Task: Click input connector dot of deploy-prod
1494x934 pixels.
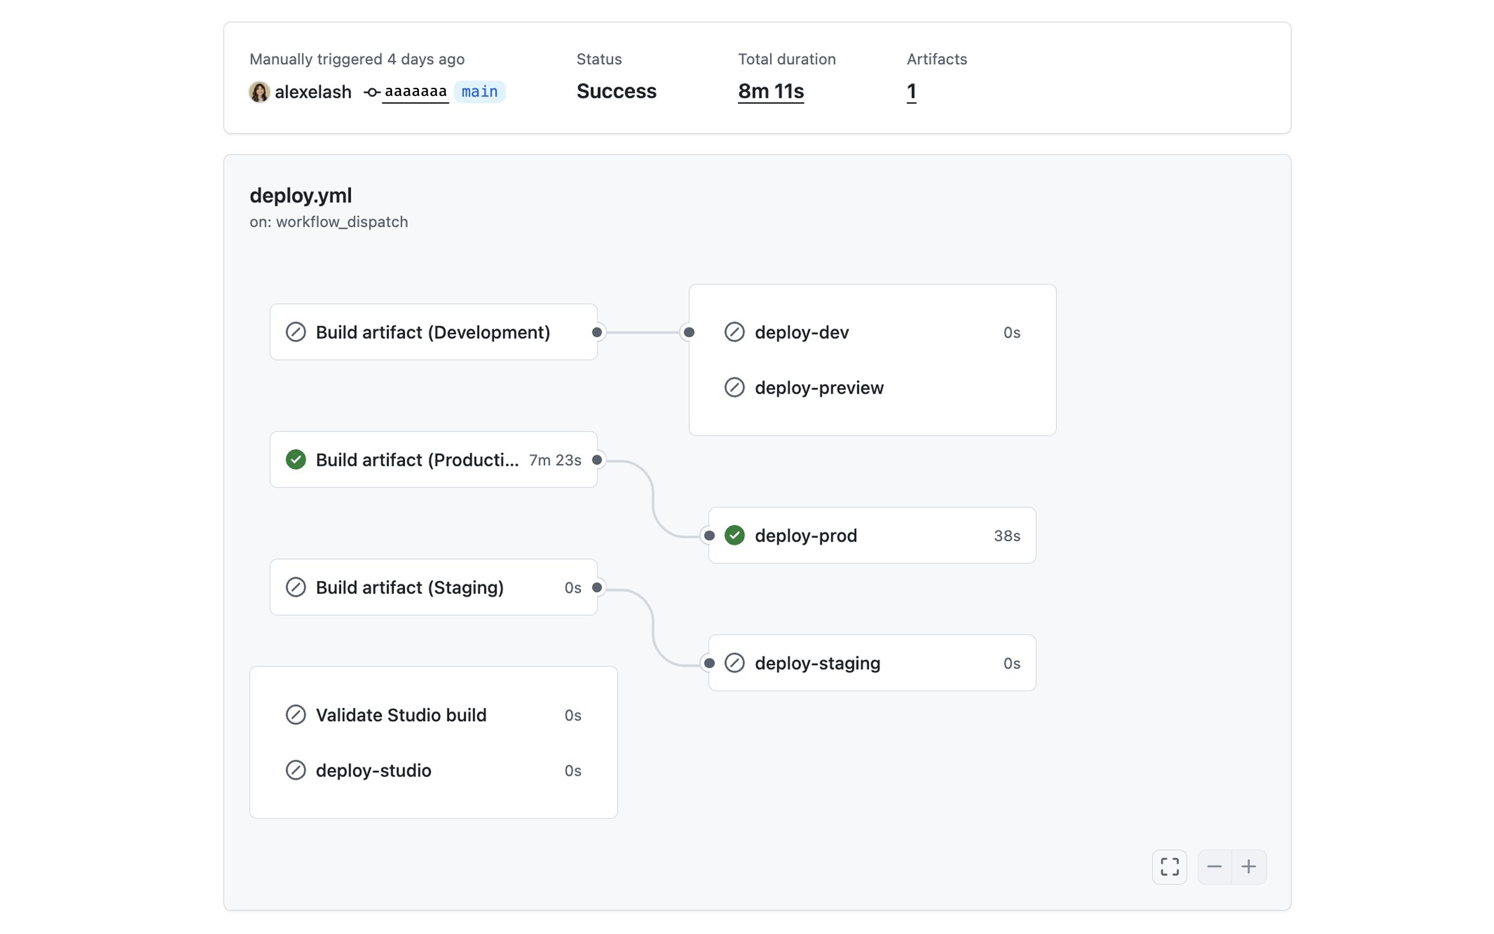Action: [709, 535]
